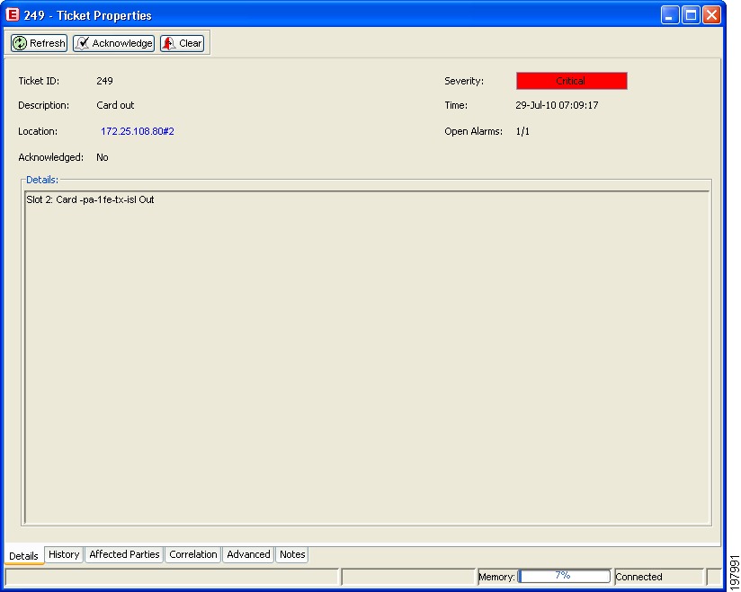The height and width of the screenshot is (592, 741).
Task: Click the description value 'Card out'
Action: (115, 105)
